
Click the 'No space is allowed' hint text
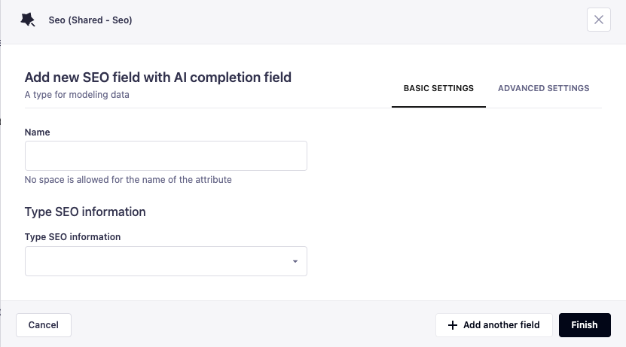(x=128, y=180)
